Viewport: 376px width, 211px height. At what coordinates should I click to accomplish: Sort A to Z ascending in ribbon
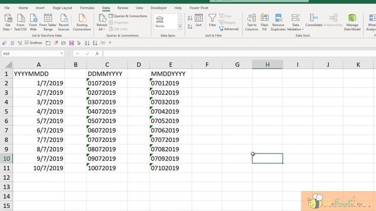pyautogui.click(x=190, y=18)
